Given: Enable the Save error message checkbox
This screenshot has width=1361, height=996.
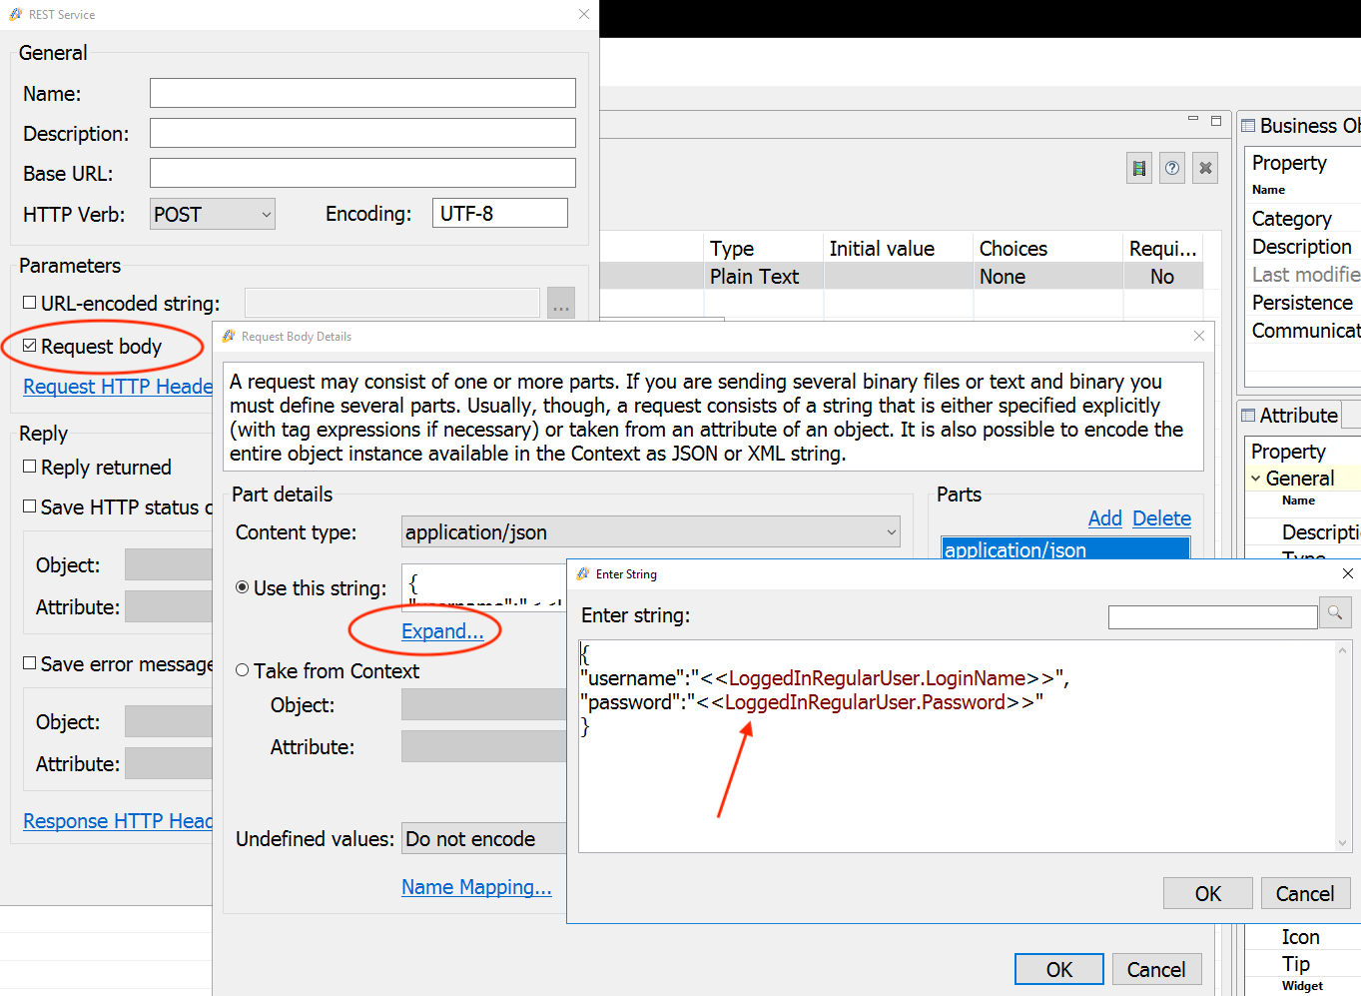Looking at the screenshot, I should (x=30, y=663).
